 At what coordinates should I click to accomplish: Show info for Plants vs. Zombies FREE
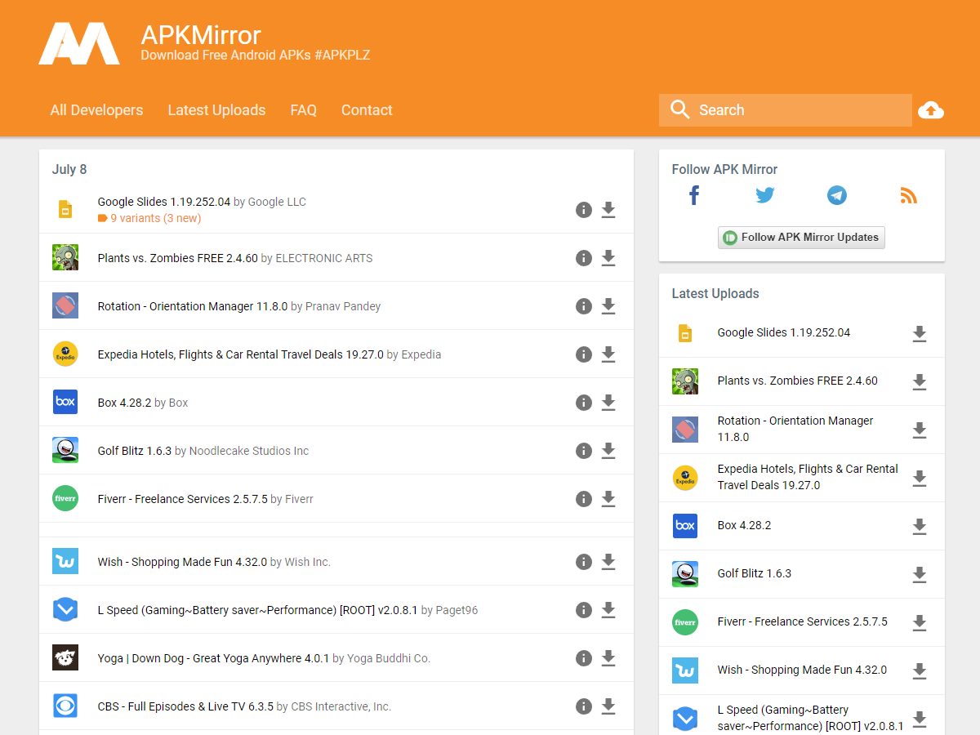584,258
